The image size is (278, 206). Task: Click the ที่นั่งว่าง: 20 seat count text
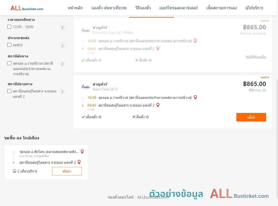pyautogui.click(x=257, y=90)
